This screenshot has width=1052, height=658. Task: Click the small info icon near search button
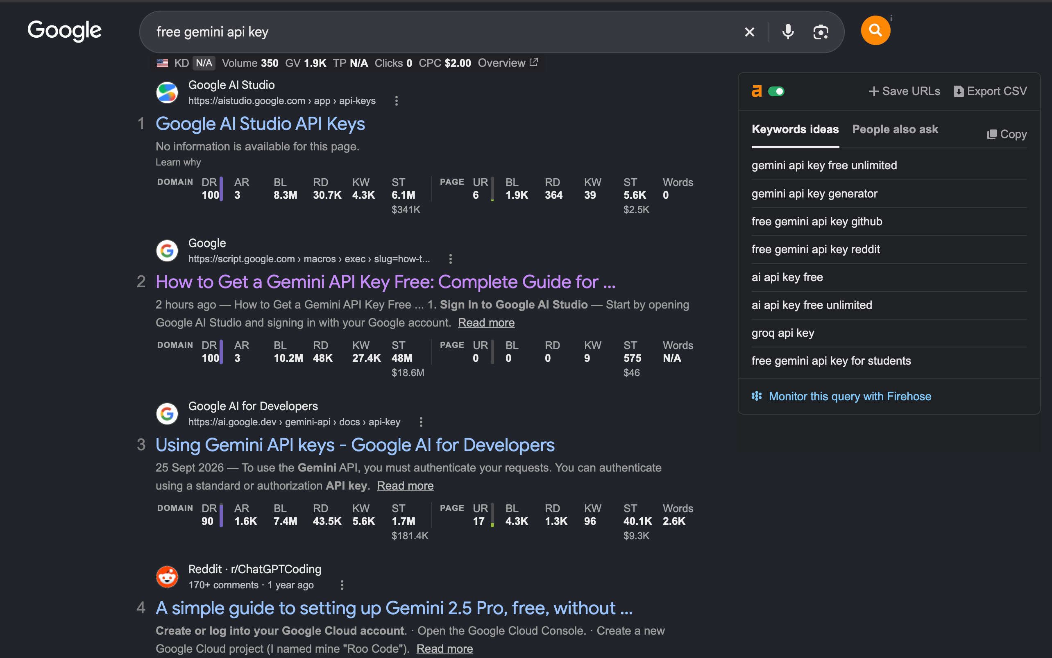coord(891,18)
